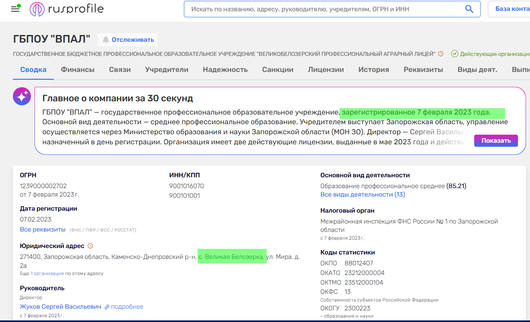Open the hamburger menu icon
Image resolution: width=530 pixels, height=322 pixels.
coord(15,9)
